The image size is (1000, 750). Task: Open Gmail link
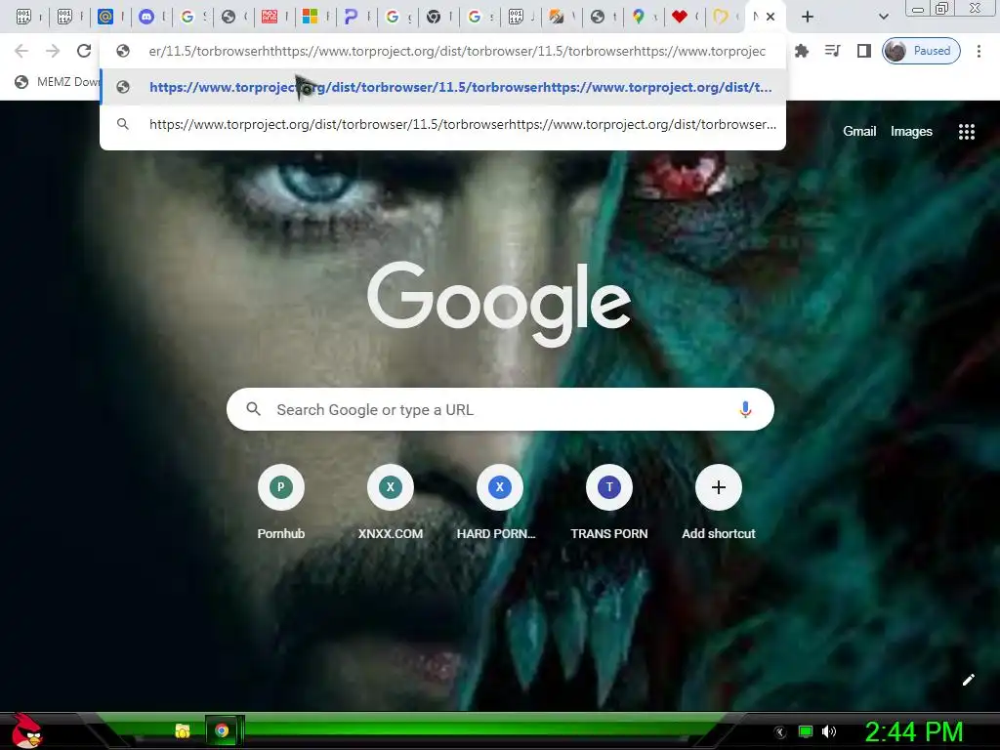[859, 132]
